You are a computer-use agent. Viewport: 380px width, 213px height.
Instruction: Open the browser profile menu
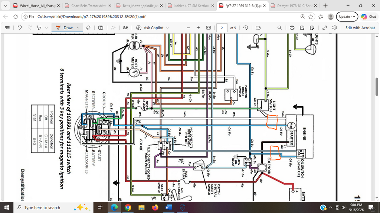point(331,17)
